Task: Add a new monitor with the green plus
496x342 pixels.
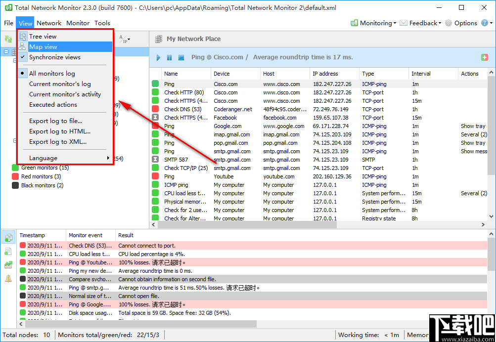Action: pyautogui.click(x=484, y=57)
